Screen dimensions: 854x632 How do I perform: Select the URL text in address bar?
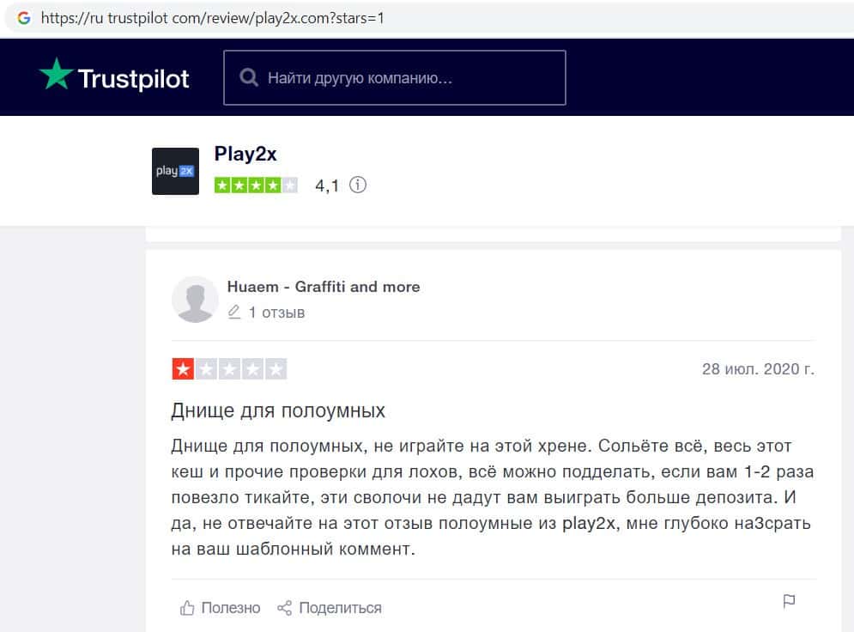pos(212,18)
